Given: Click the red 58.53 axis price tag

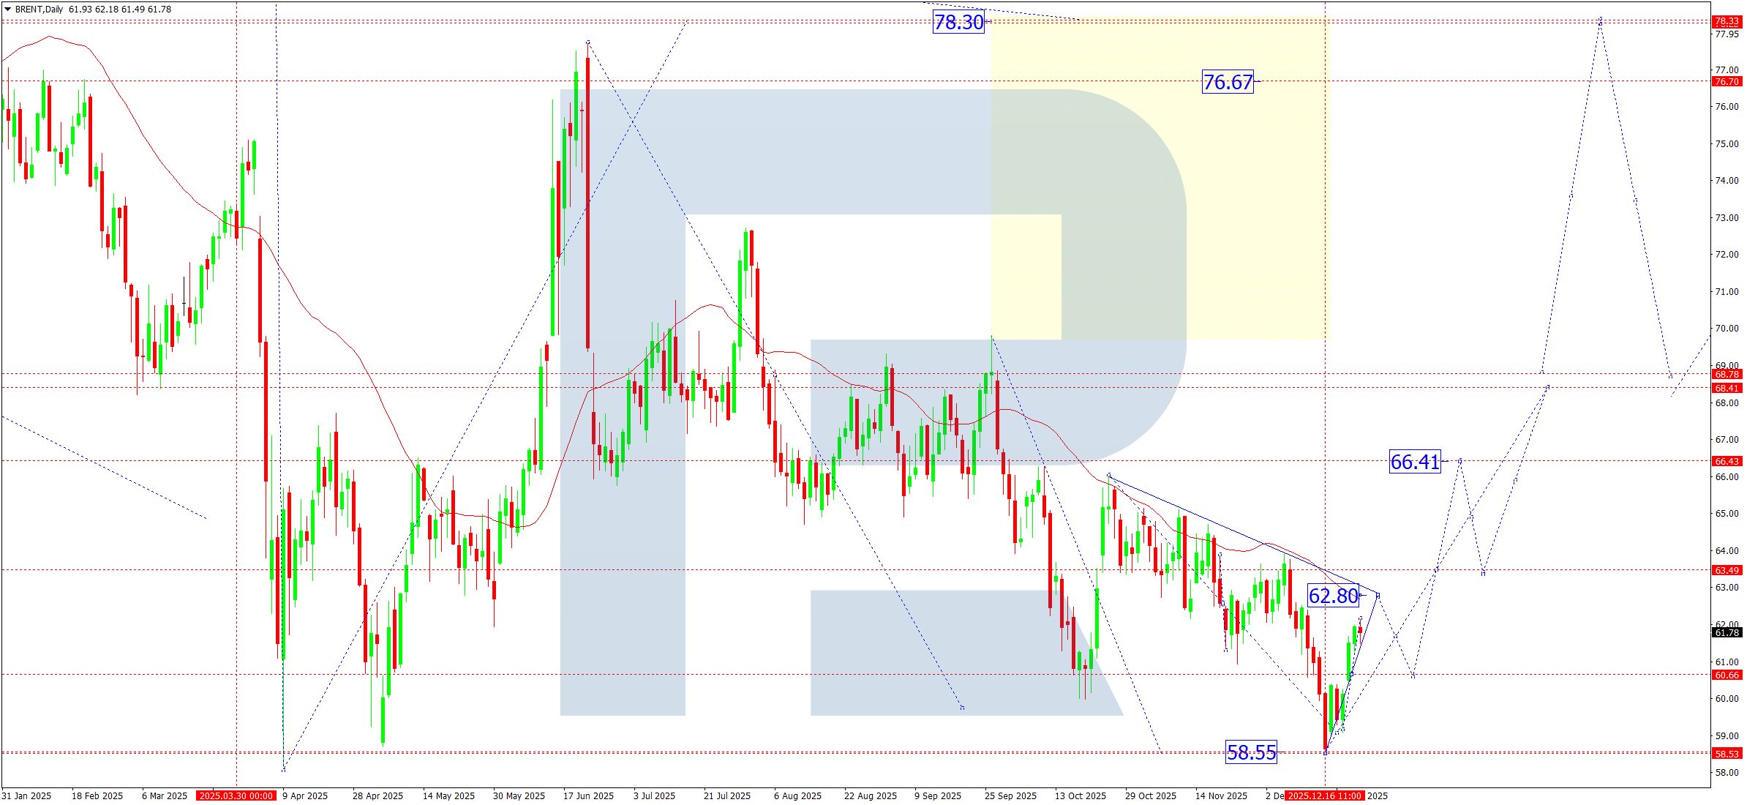Looking at the screenshot, I should [x=1727, y=754].
